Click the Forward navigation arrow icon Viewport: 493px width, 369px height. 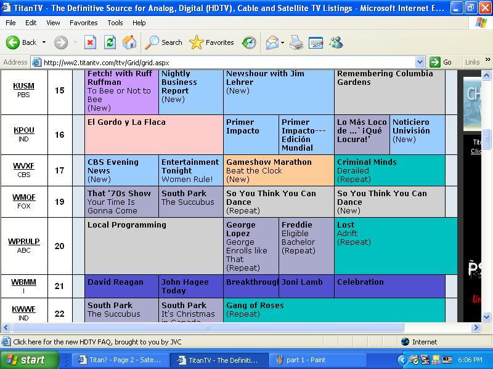pos(61,42)
